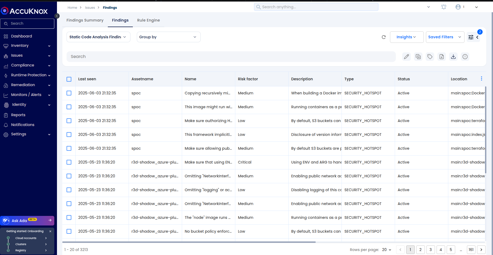The width and height of the screenshot is (493, 255).
Task: Check the Critical 'Make sure that using EN...' row
Action: (69, 162)
